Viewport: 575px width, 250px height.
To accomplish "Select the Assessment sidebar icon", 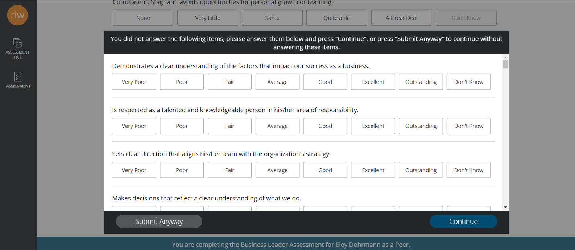I will pos(18,80).
